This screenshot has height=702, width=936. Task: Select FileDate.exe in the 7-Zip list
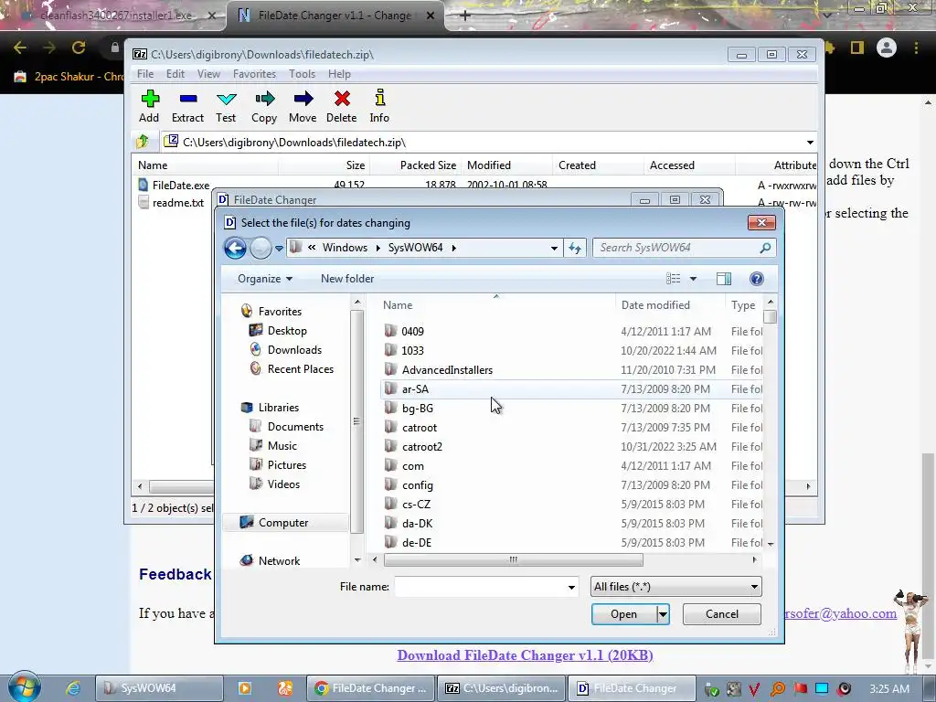(x=181, y=185)
